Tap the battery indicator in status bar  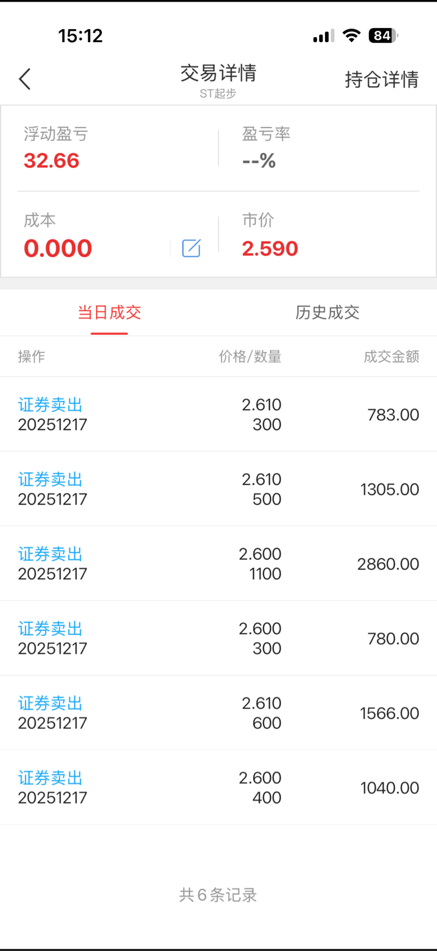tap(382, 36)
